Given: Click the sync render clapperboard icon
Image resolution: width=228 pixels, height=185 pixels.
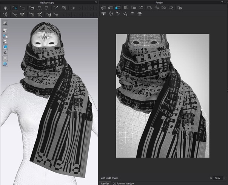Looking at the screenshot, I should click(103, 8).
